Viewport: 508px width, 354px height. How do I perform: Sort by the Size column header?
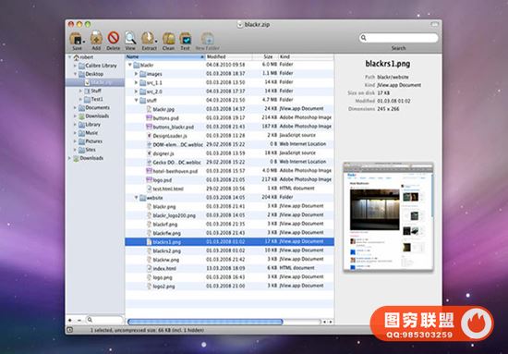pyautogui.click(x=265, y=56)
